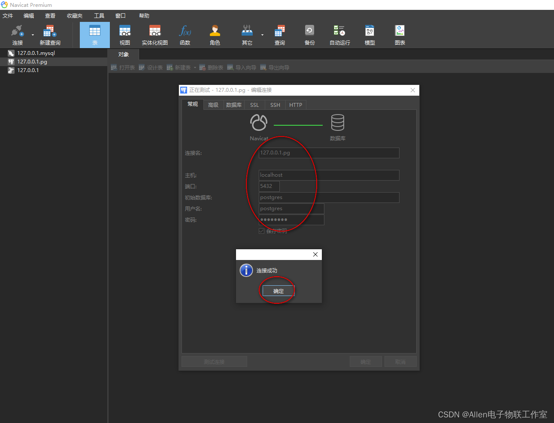
Task: Click the 取消 button in dialog
Action: (400, 362)
